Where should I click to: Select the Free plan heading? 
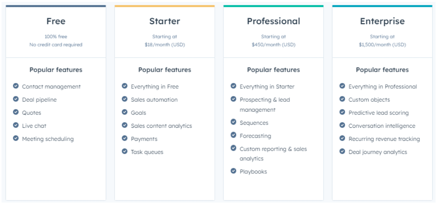(x=56, y=21)
